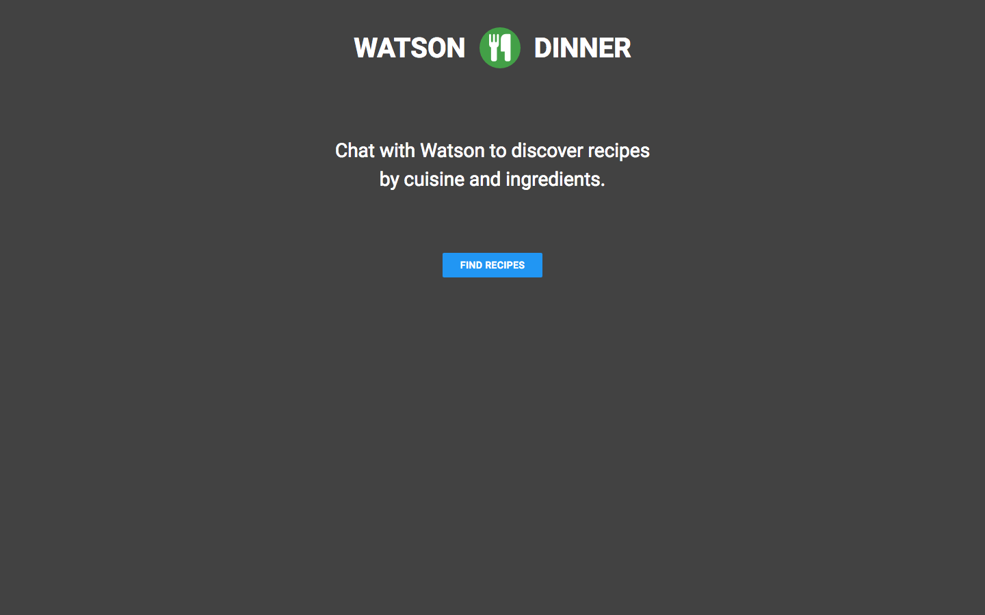Click the FIND RECIPES button
The image size is (985, 615).
pyautogui.click(x=492, y=265)
